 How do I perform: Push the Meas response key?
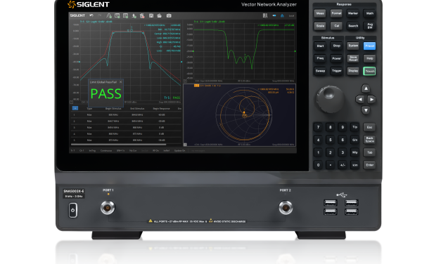320,13
